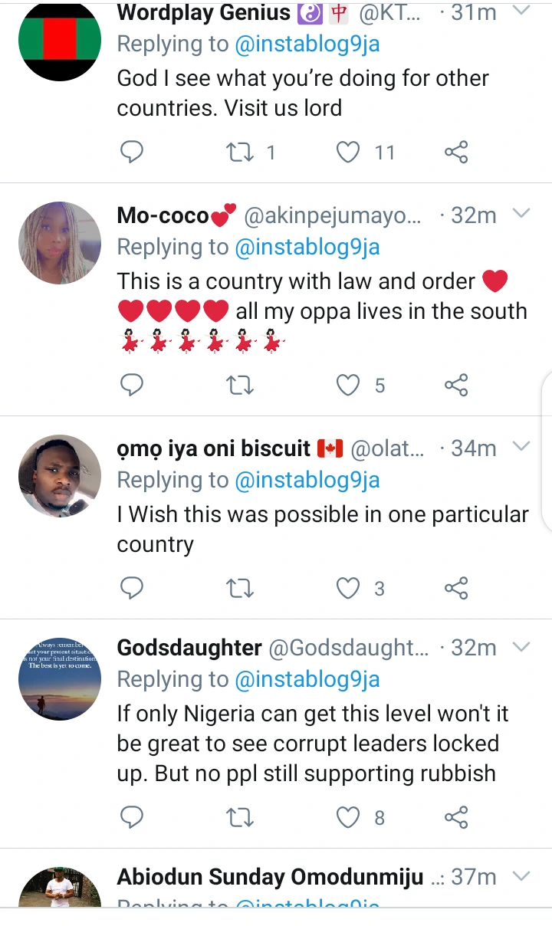Like ọmọ iya oni biscuit's tweet
This screenshot has width=552, height=926.
point(349,588)
